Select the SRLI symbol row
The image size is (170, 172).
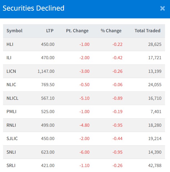[x=11, y=166]
